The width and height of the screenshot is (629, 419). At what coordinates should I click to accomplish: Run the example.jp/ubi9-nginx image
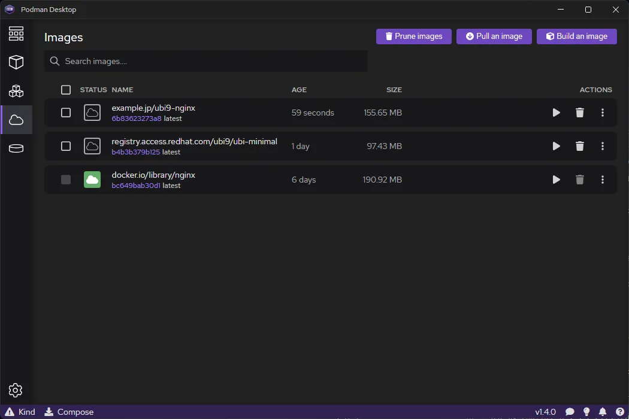point(556,113)
